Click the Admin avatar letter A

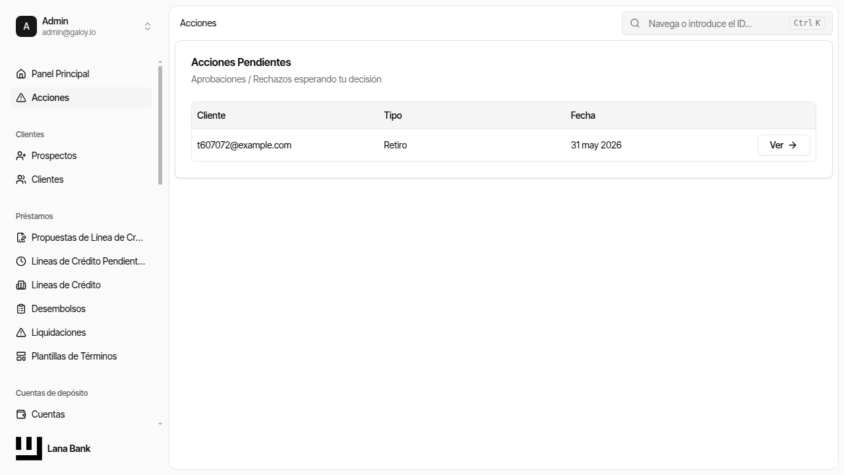(x=26, y=26)
